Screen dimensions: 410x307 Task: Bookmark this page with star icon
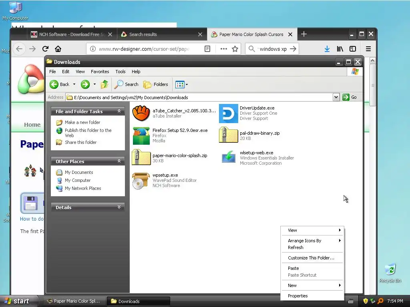(235, 49)
